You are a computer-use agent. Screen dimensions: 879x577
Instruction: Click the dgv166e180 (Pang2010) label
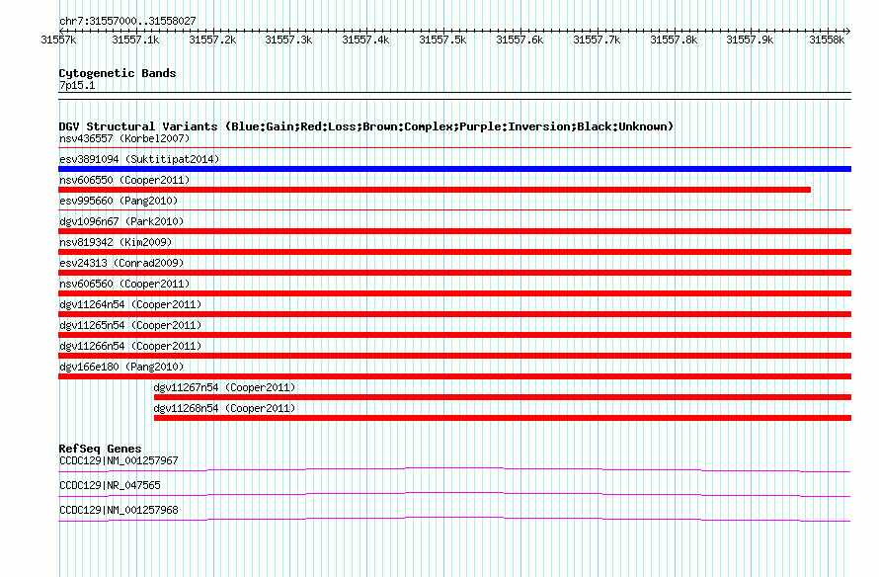(121, 367)
